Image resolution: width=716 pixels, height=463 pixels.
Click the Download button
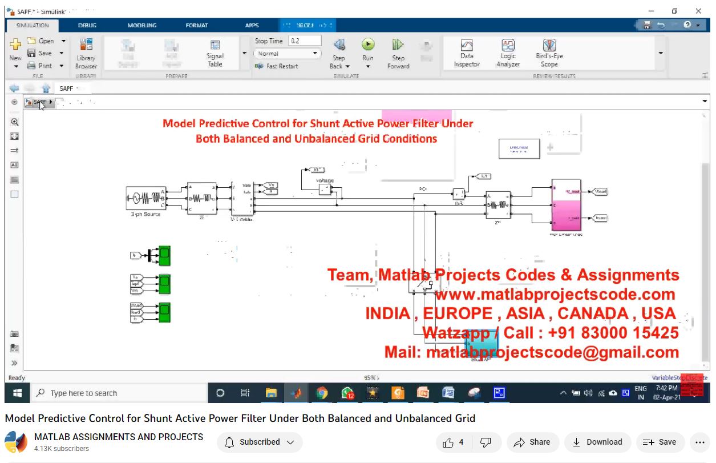click(597, 442)
